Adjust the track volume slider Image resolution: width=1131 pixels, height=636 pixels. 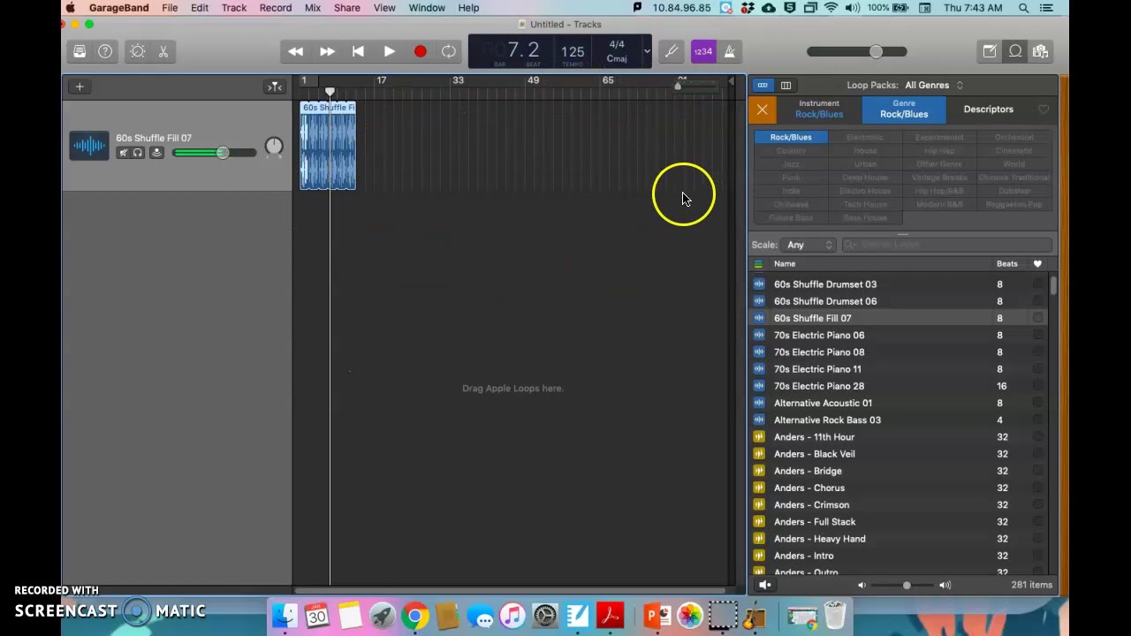click(x=215, y=153)
